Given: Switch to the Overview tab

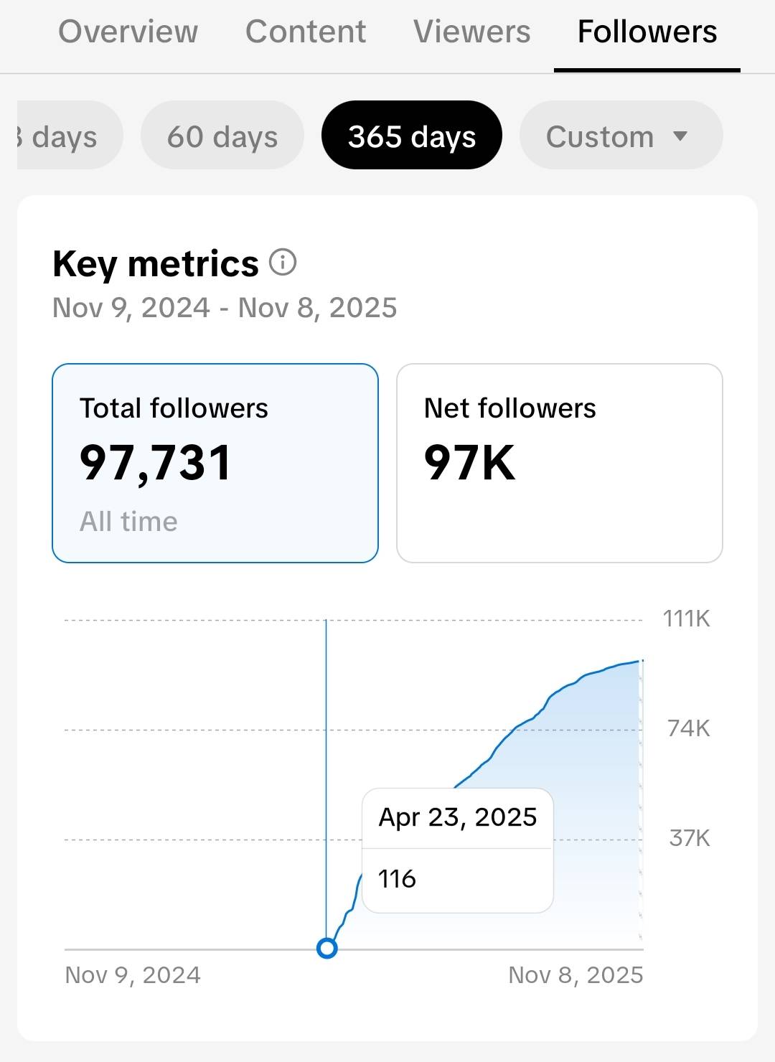Looking at the screenshot, I should click(128, 32).
